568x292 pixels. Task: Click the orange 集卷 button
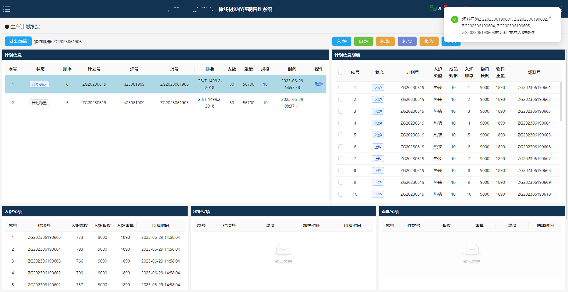coord(429,41)
